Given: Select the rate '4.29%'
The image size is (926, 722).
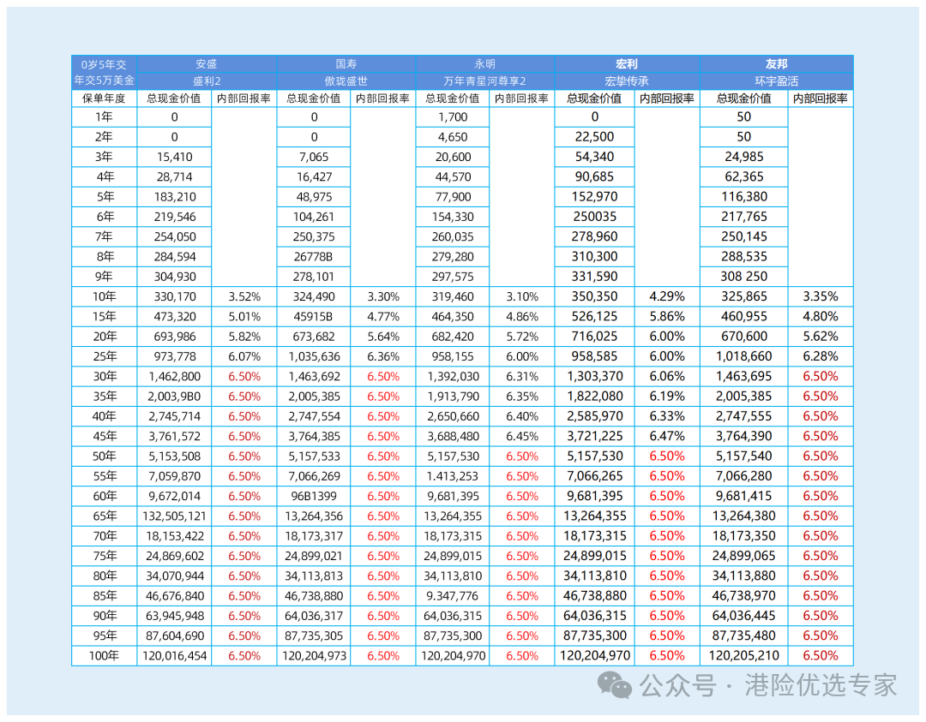Looking at the screenshot, I should [667, 296].
